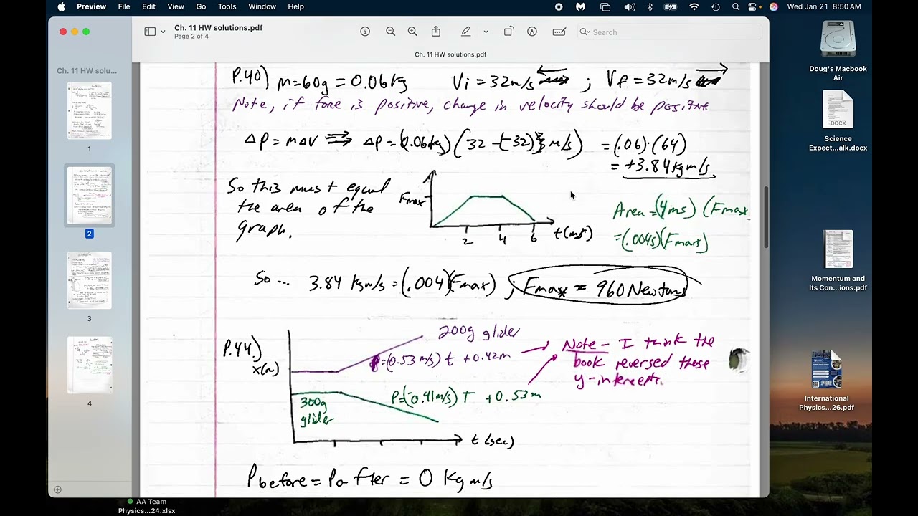The height and width of the screenshot is (516, 918).
Task: Show the document inspector info
Action: tap(365, 32)
